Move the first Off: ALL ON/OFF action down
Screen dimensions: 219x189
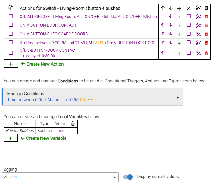click(171, 16)
